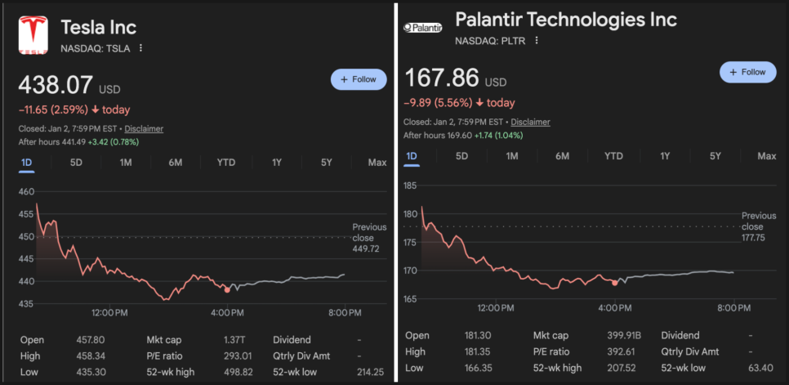This screenshot has height=385, width=789.
Task: Click the Tesla logo icon
Action: point(33,34)
